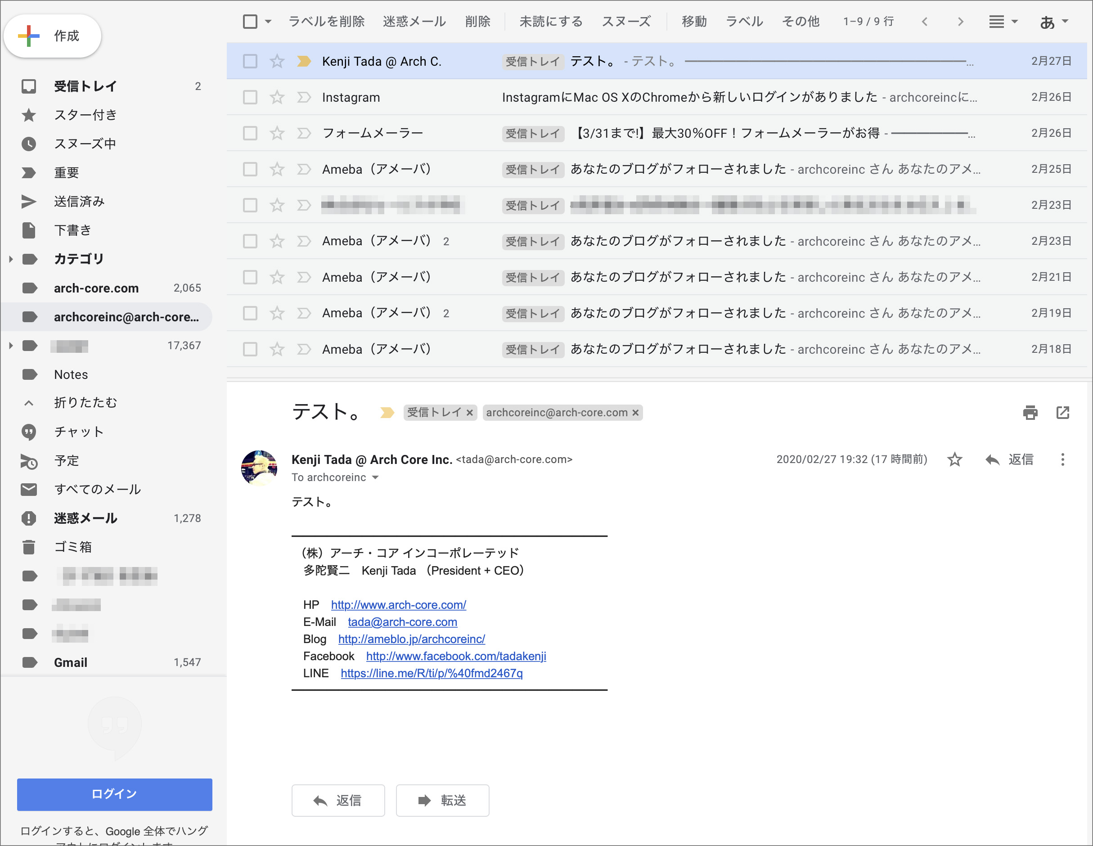
Task: Star the Instagram email row
Action: click(277, 97)
